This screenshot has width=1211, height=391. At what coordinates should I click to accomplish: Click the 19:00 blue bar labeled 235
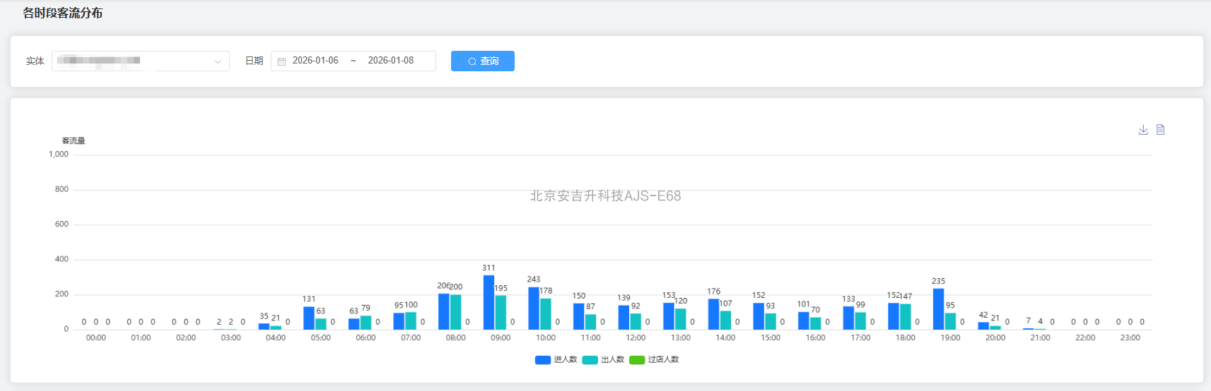938,309
